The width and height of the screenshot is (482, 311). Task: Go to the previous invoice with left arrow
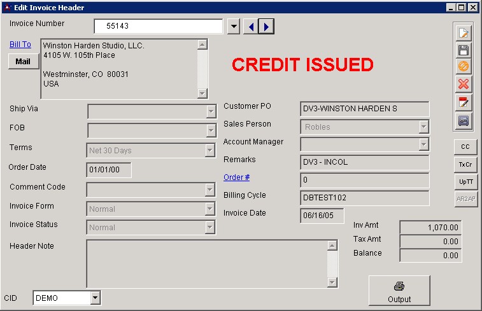(x=252, y=26)
